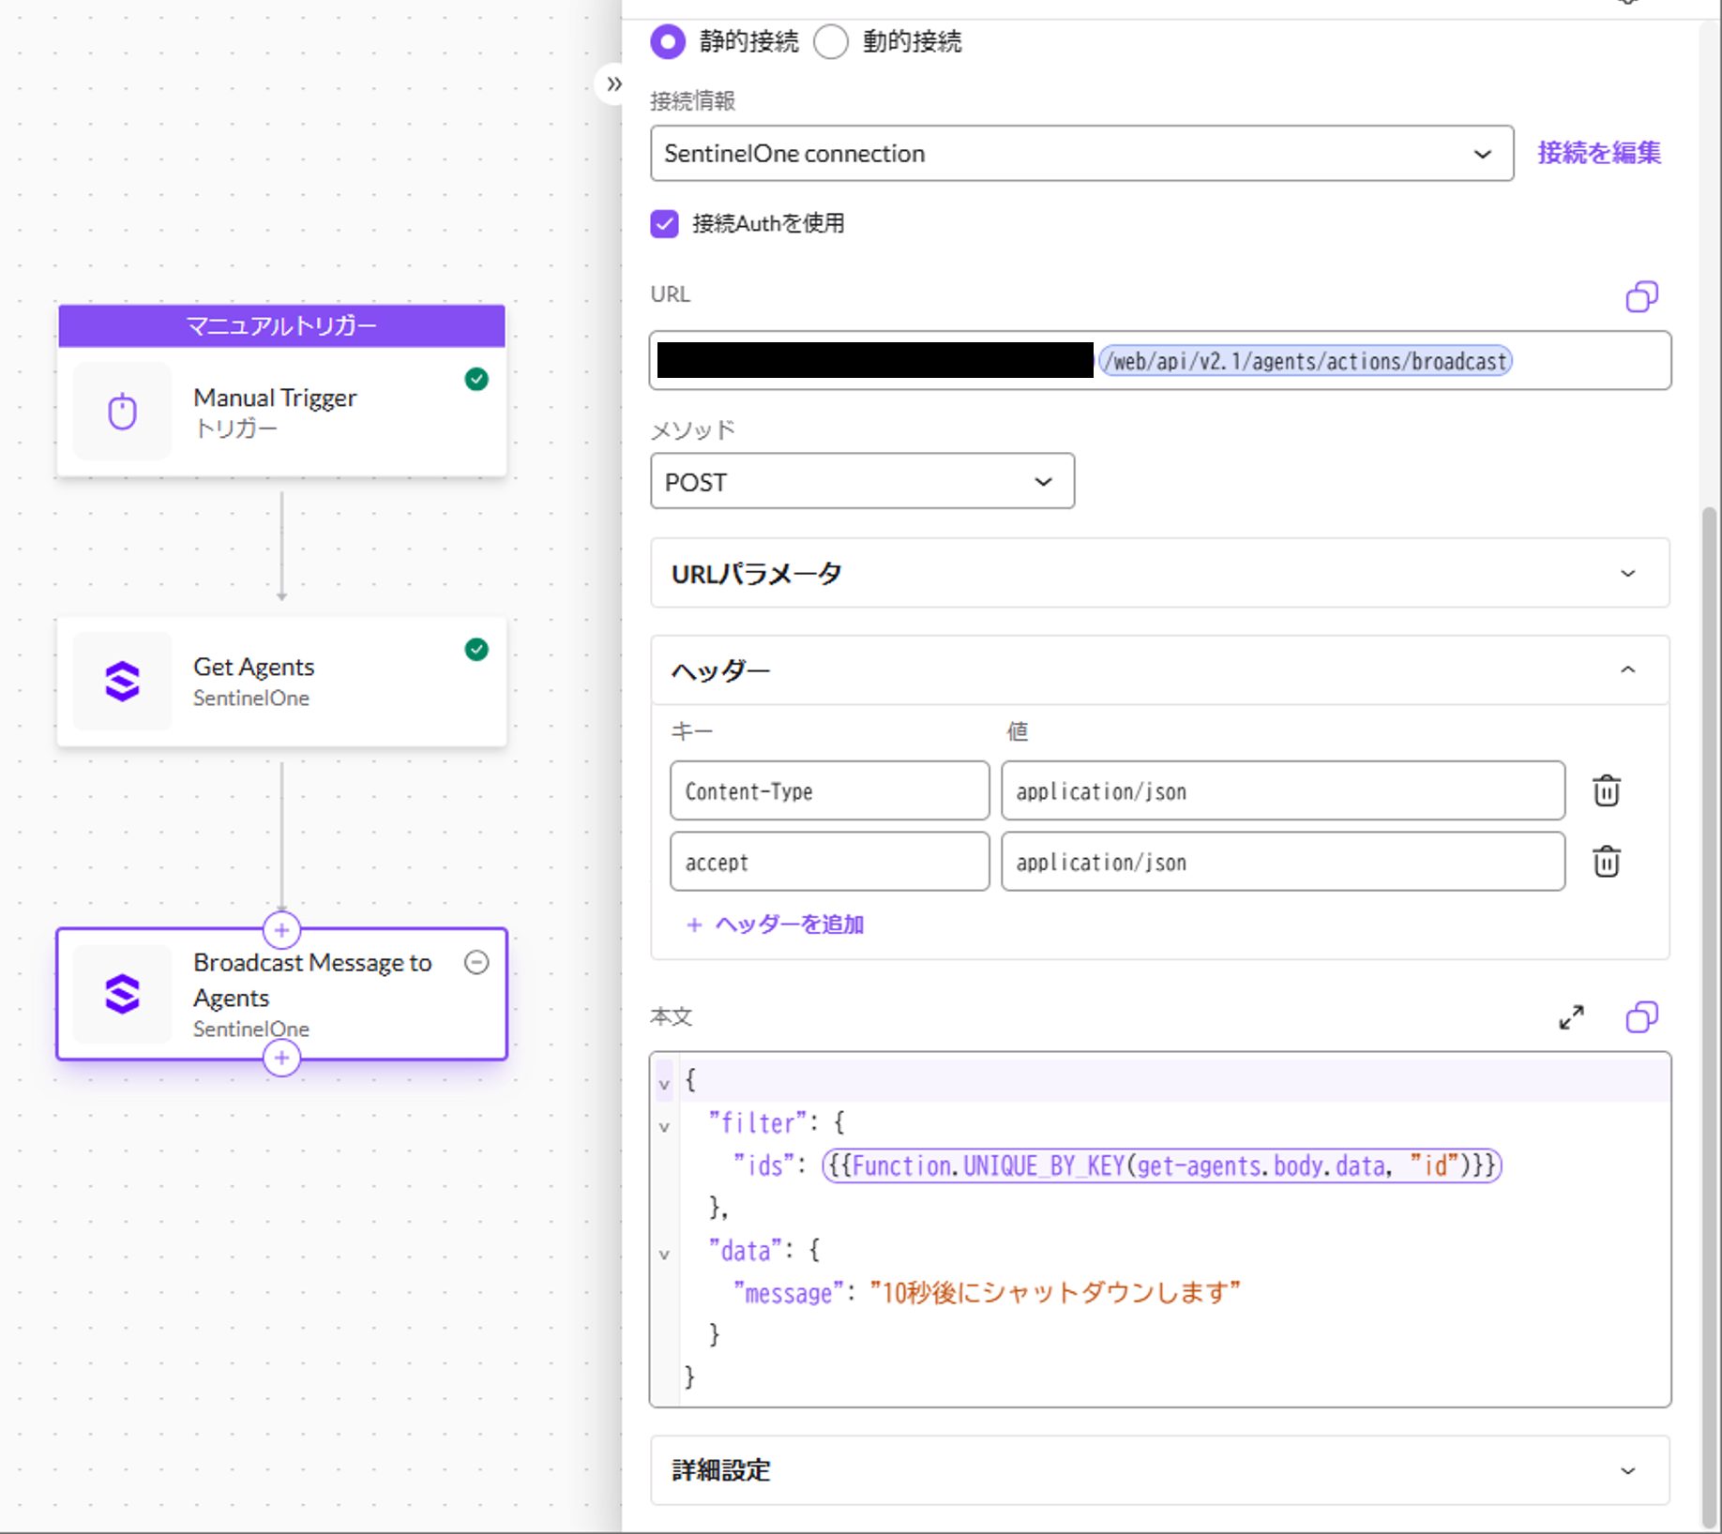Click the copy icon above the body editor

tap(1641, 1016)
